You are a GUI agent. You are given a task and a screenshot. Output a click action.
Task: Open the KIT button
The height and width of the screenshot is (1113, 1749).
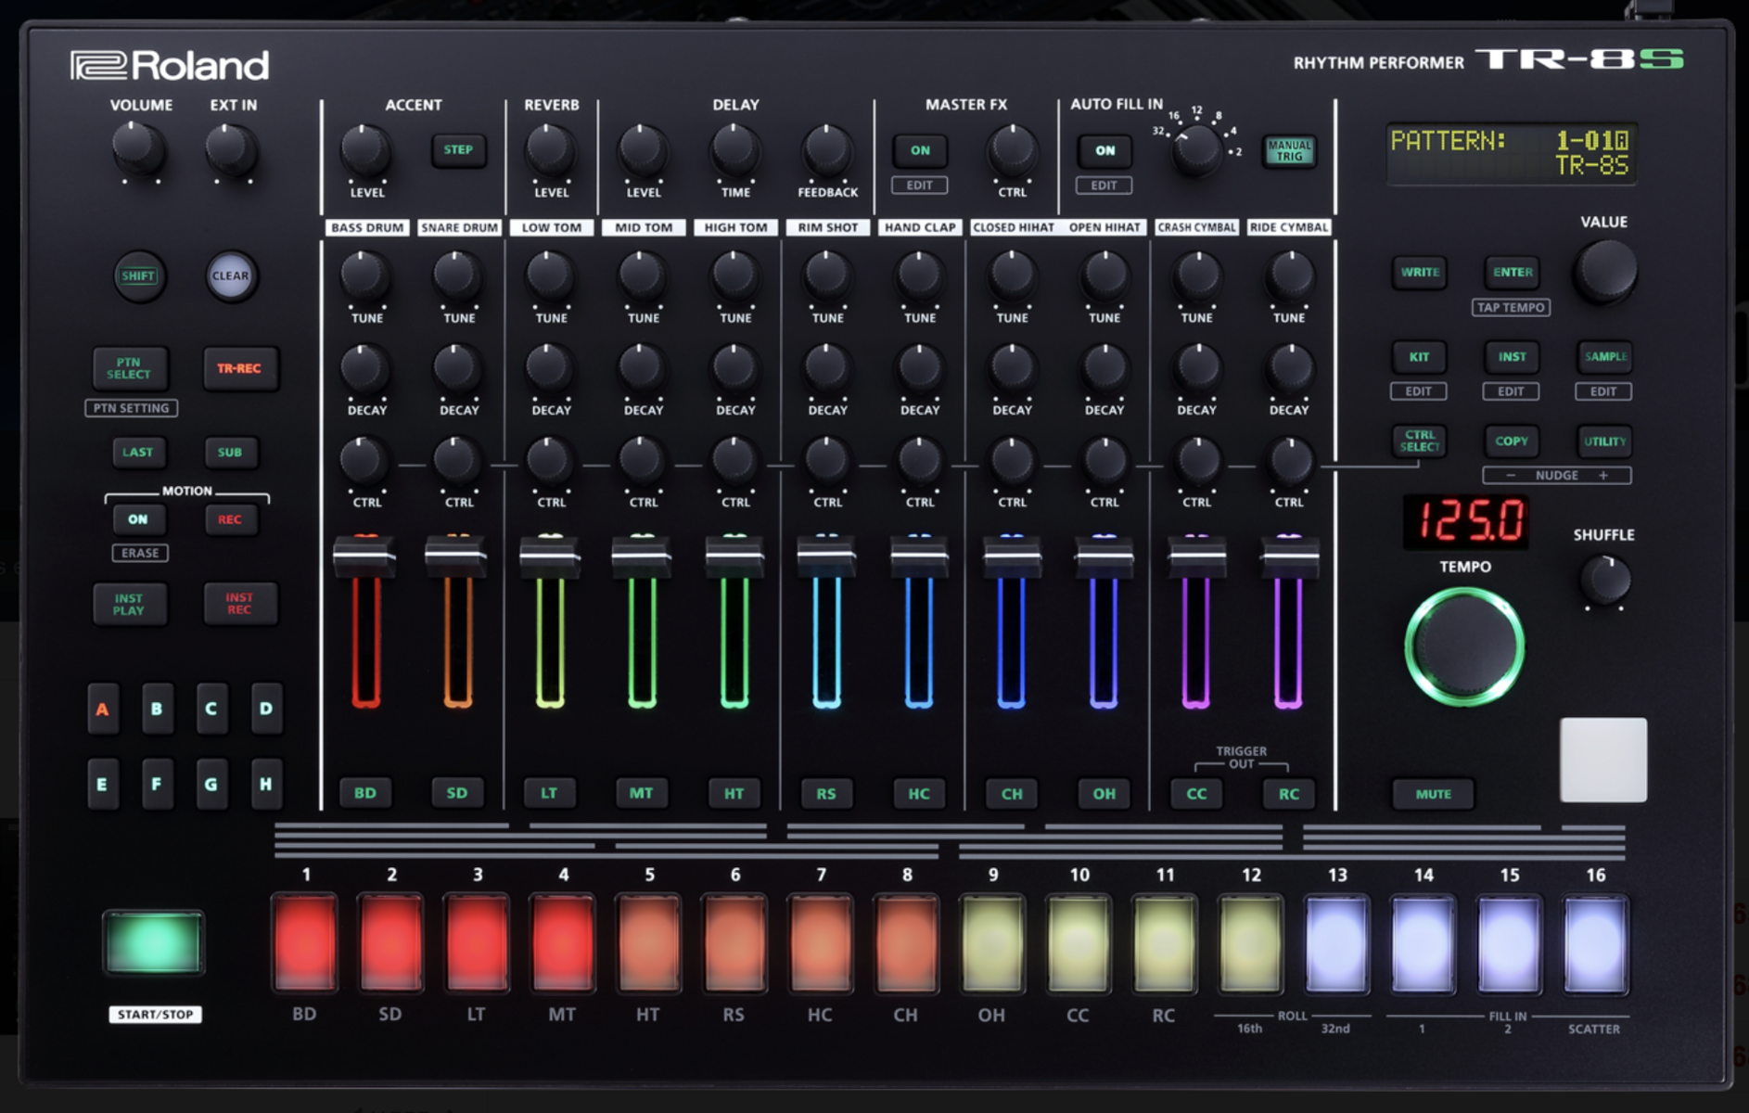(1419, 357)
